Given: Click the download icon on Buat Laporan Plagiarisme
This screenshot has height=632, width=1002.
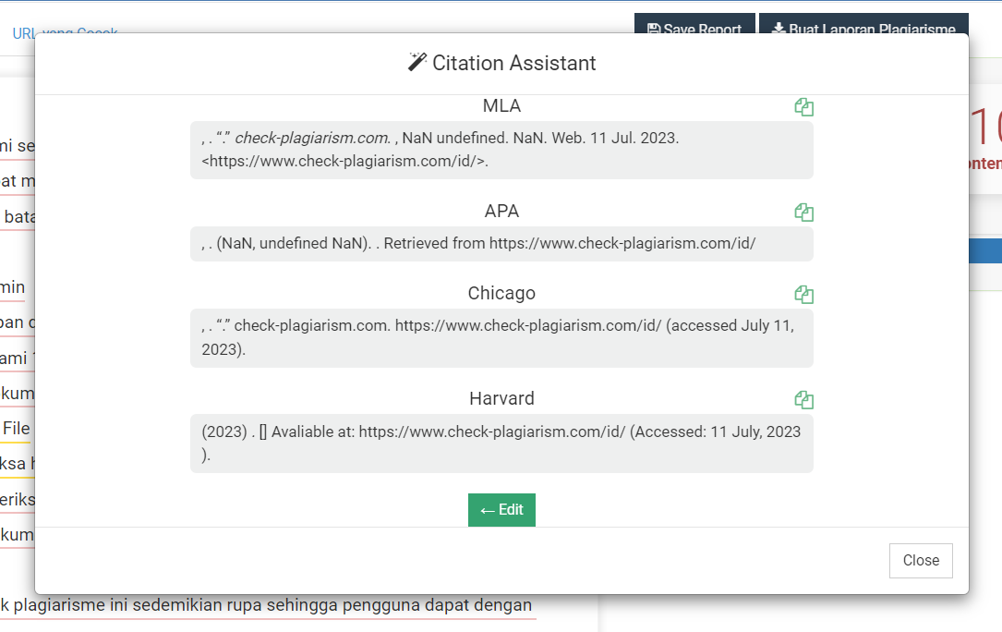Looking at the screenshot, I should (x=779, y=30).
